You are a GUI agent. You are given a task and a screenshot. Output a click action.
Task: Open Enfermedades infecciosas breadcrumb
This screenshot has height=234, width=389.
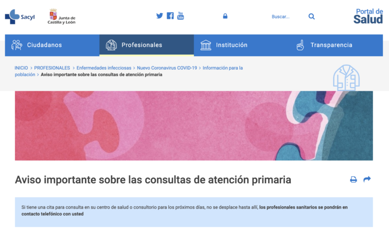[x=104, y=68]
